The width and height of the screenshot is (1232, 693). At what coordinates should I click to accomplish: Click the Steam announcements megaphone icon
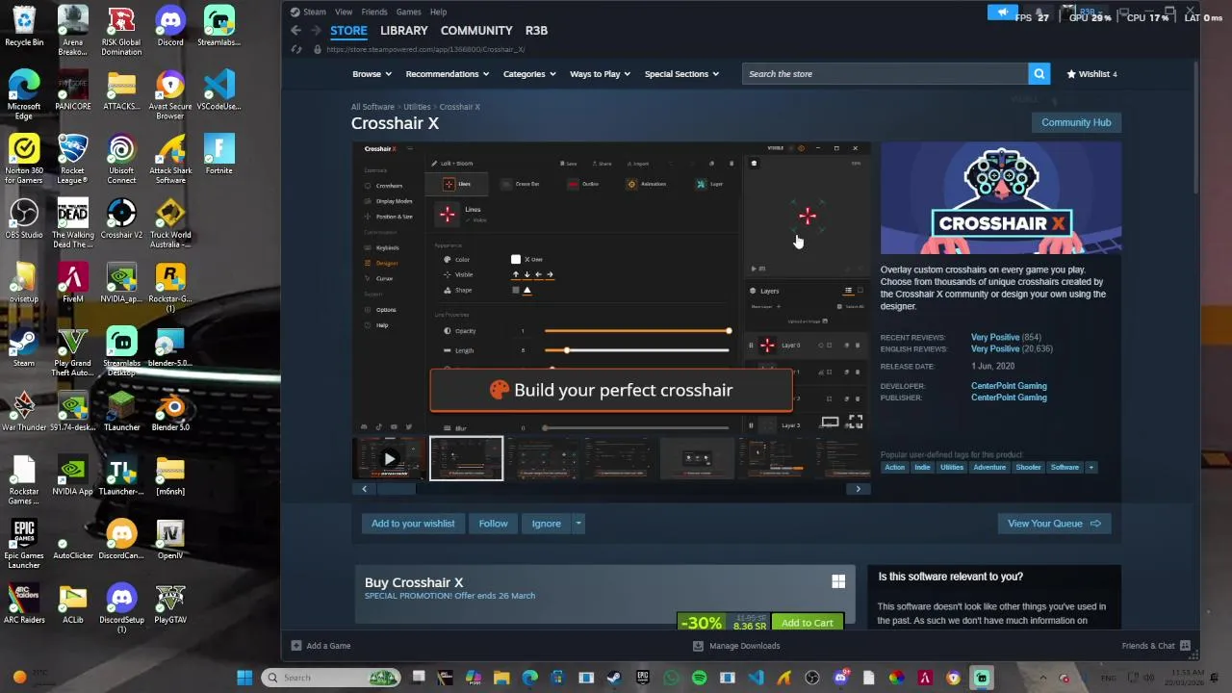pyautogui.click(x=1002, y=13)
